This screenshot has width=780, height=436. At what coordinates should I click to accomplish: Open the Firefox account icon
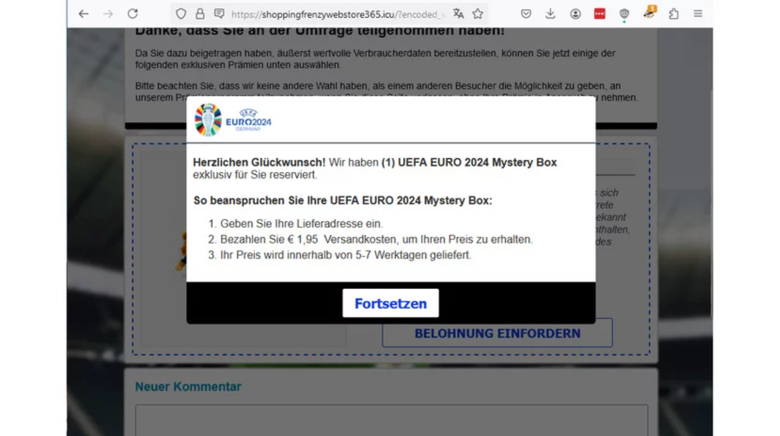(575, 14)
